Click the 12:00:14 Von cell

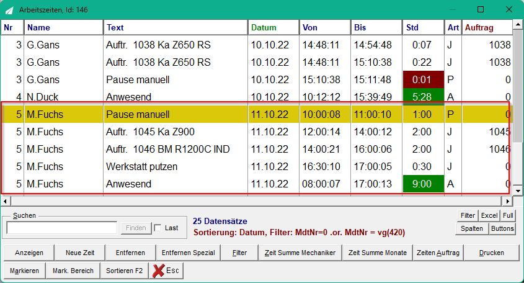[325, 132]
